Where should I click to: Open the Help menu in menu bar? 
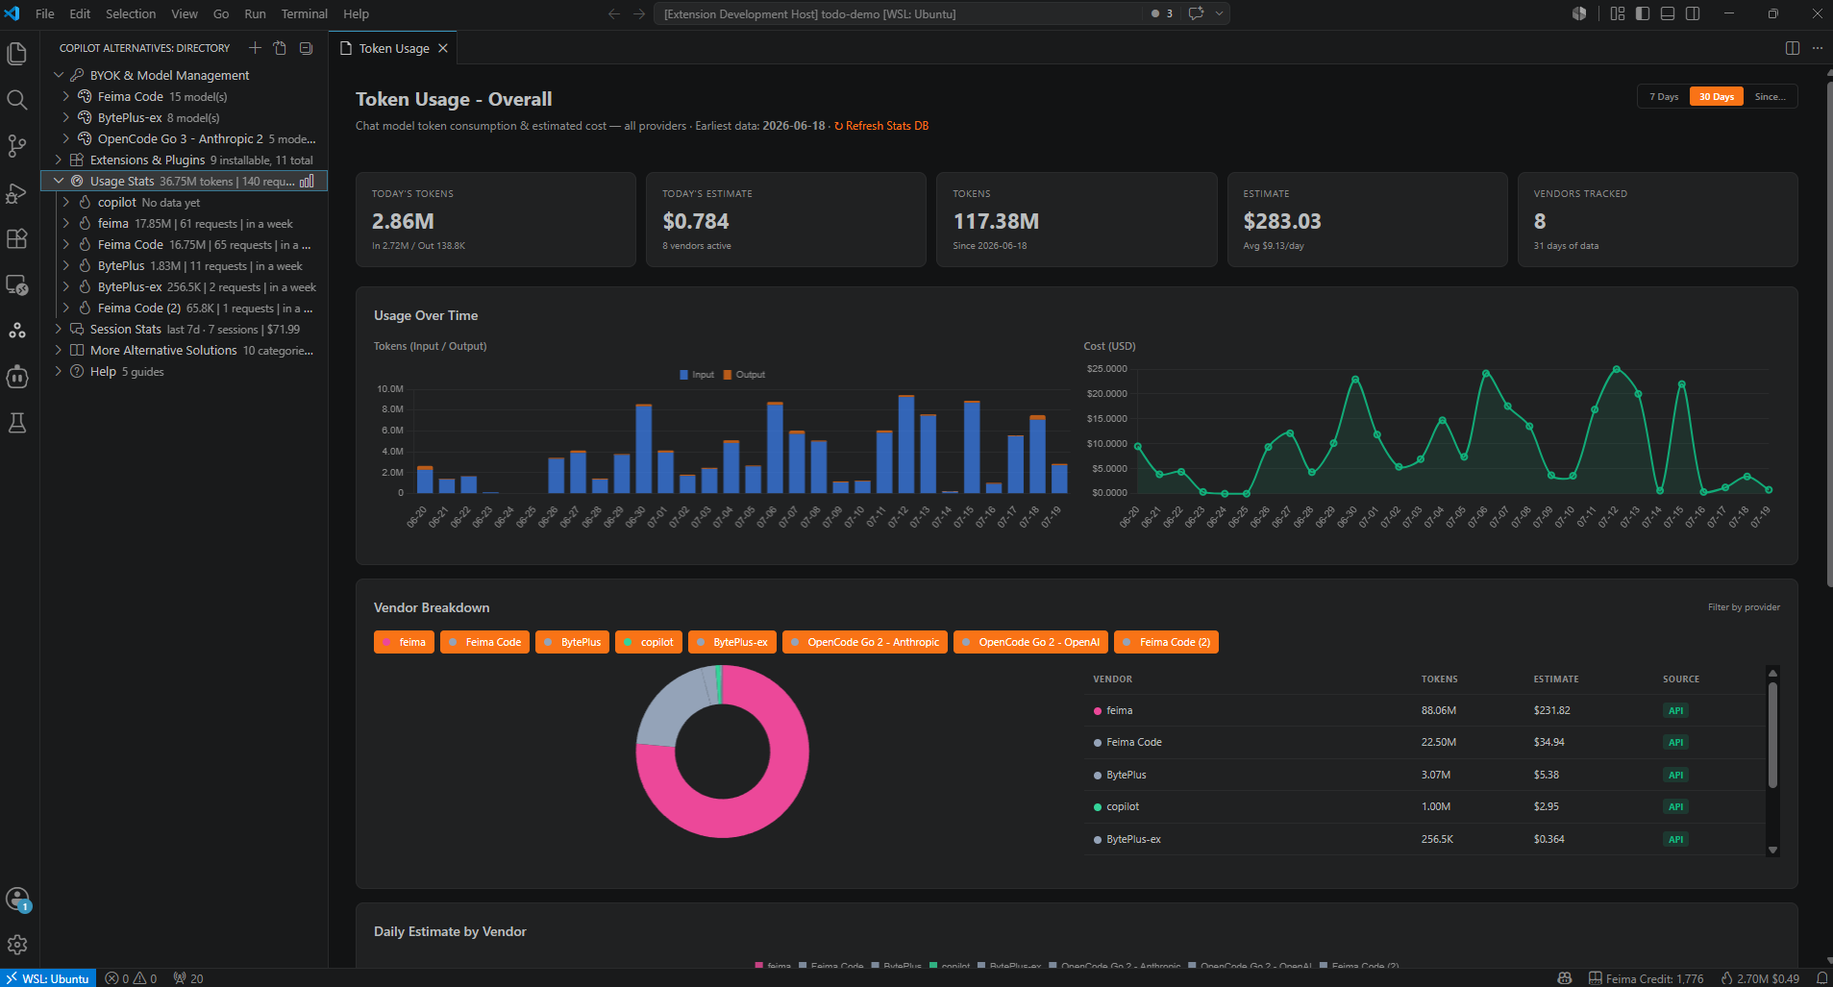[356, 13]
